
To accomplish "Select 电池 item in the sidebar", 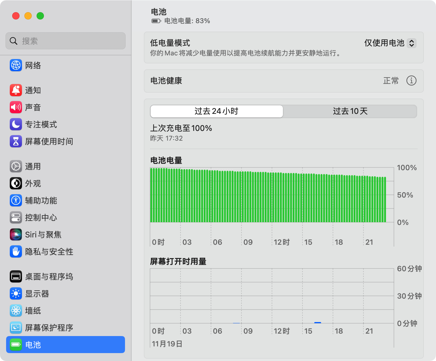I will [66, 345].
